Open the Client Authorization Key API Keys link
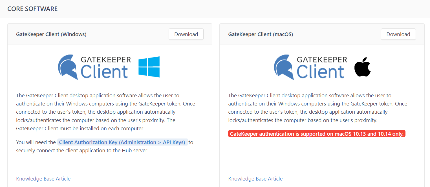Viewport: 430px width, 187px height. (122, 142)
